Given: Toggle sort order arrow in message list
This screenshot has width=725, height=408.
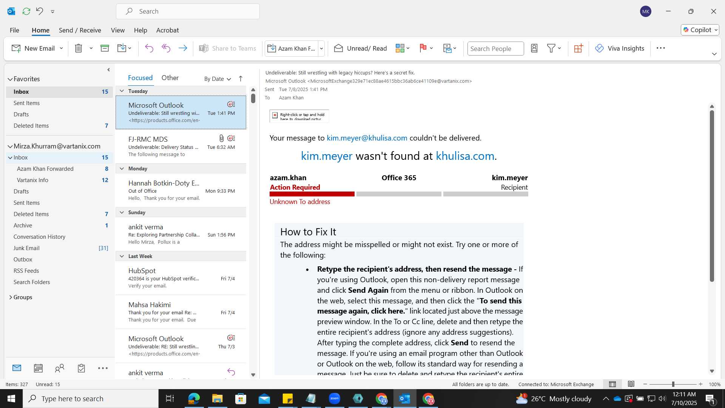Looking at the screenshot, I should [241, 79].
